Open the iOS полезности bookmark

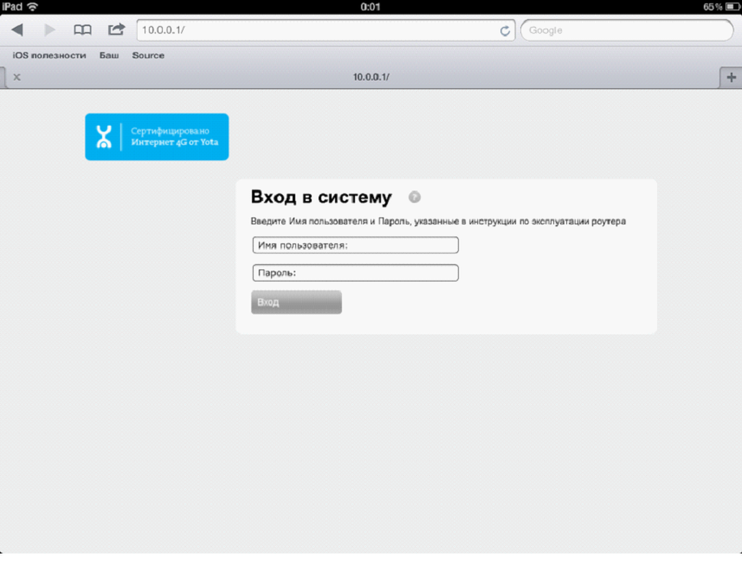point(49,55)
